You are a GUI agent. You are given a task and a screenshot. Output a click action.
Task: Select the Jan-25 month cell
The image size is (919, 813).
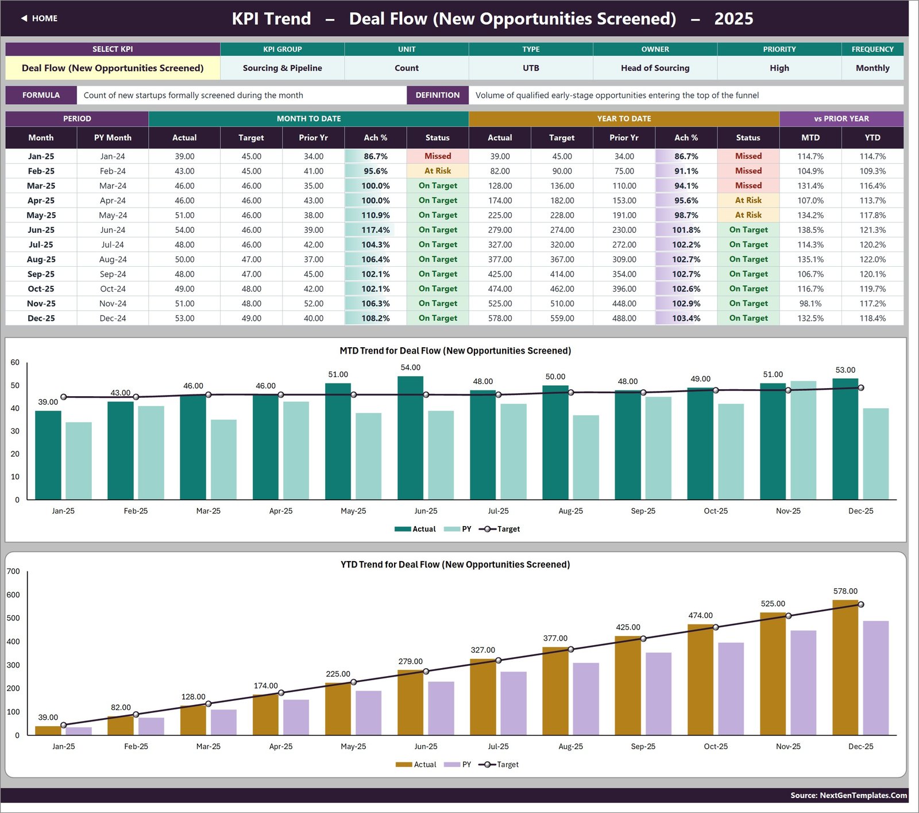click(41, 156)
